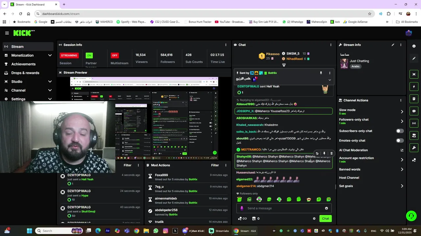Image resolution: width=421 pixels, height=236 pixels.
Task: Open the Chat panel three-dot menu
Action: coord(331,45)
